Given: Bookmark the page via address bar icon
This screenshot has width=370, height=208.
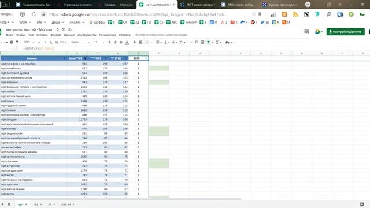Looking at the screenshot, I should (260, 14).
